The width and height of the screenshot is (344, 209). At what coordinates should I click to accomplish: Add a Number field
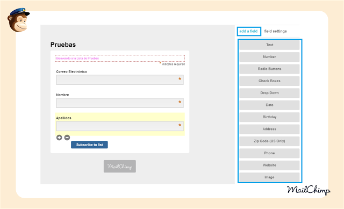coord(269,57)
